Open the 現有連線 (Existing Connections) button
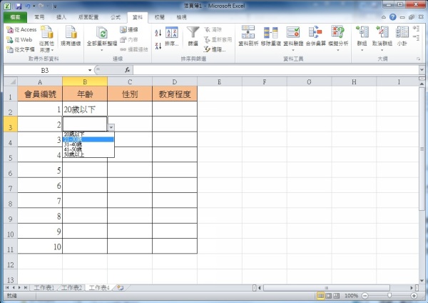 pyautogui.click(x=68, y=36)
